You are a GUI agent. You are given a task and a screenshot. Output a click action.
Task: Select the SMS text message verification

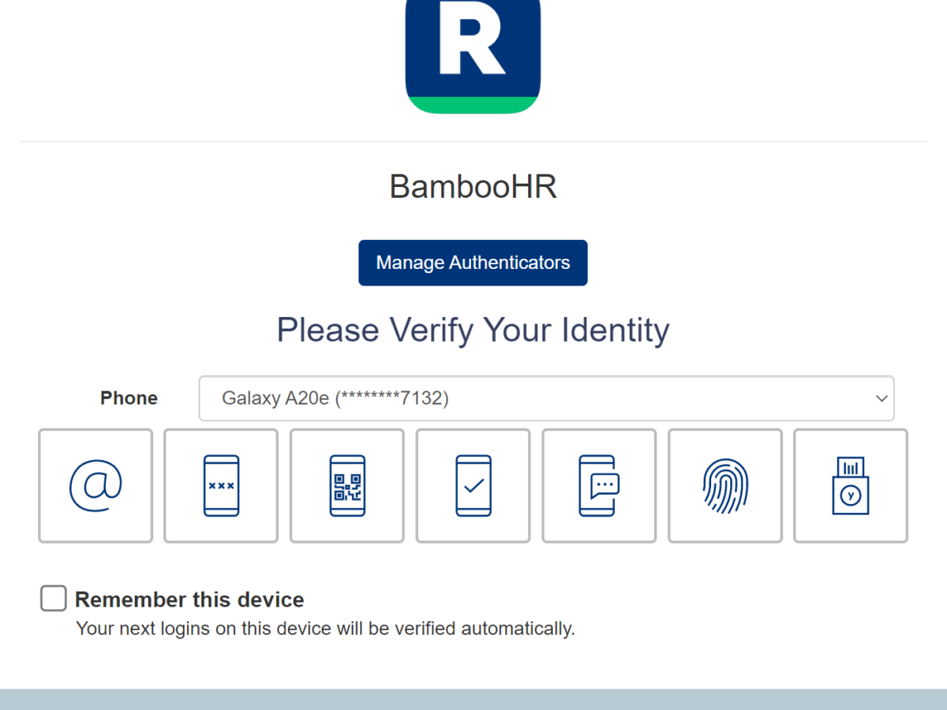[599, 486]
